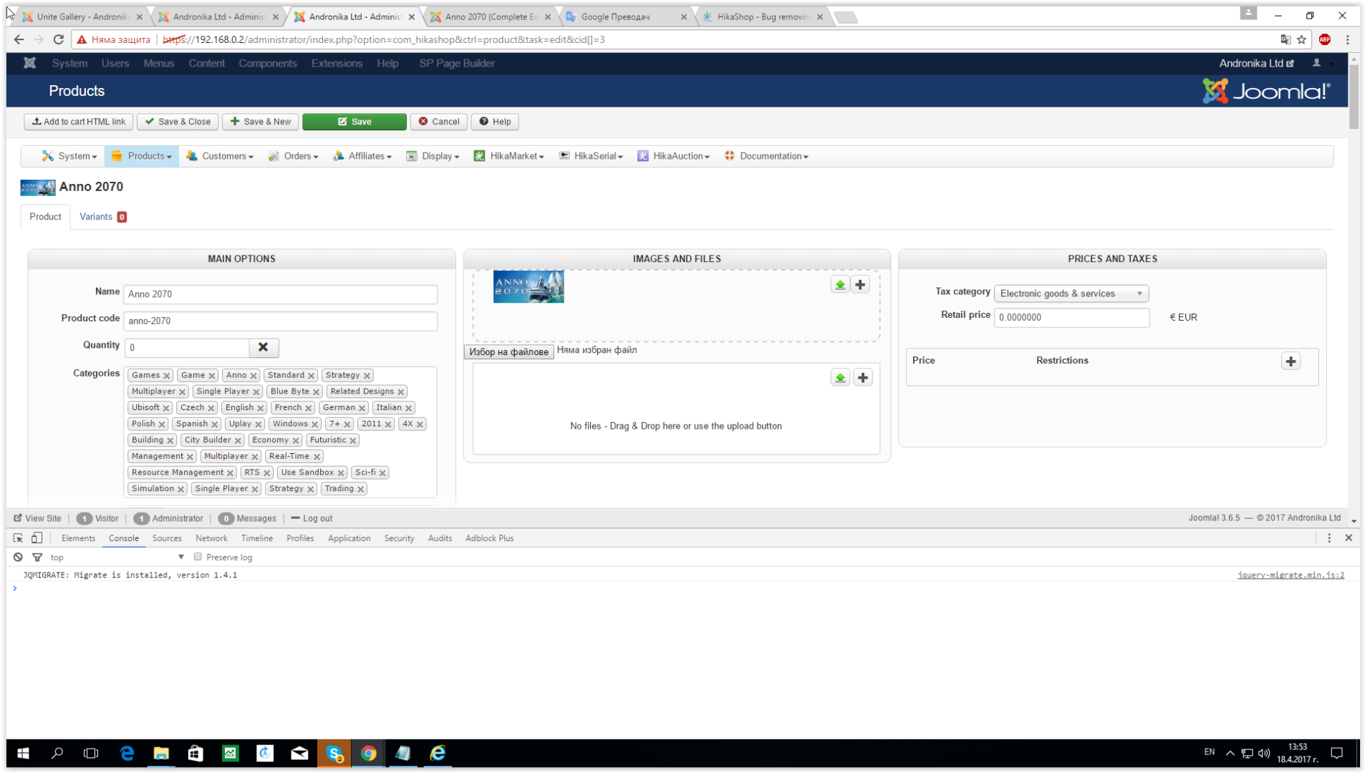Open the Tax category dropdown
The image size is (1365, 773).
pos(1071,293)
